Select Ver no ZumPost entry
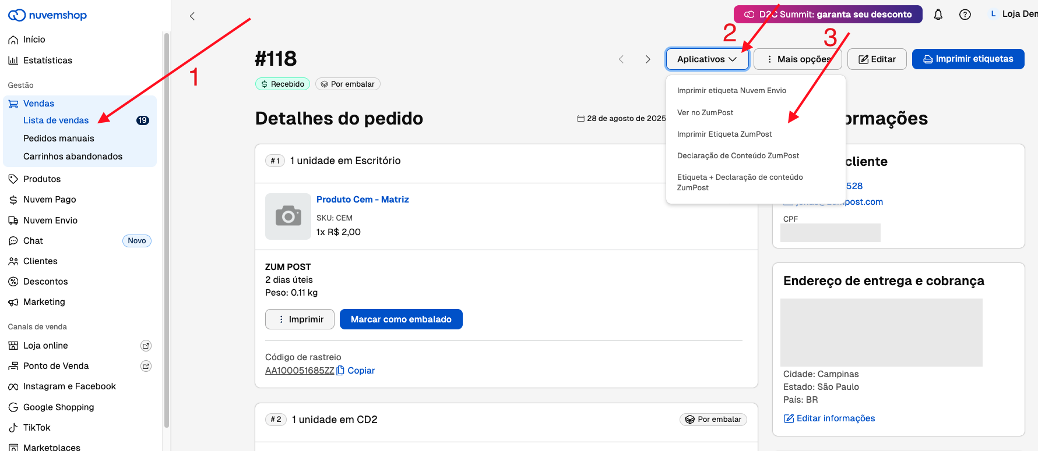1038x451 pixels. (705, 112)
